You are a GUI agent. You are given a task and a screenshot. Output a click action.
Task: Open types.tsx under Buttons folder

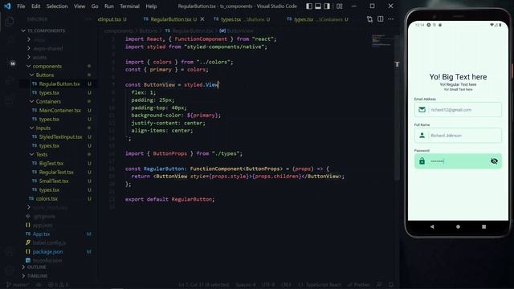[49, 93]
